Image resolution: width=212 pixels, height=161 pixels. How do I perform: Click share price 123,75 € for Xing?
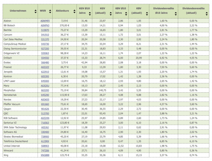tap(64, 155)
